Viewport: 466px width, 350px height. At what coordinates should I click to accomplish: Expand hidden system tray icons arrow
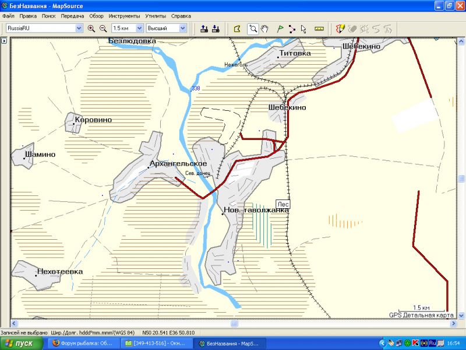coord(382,344)
